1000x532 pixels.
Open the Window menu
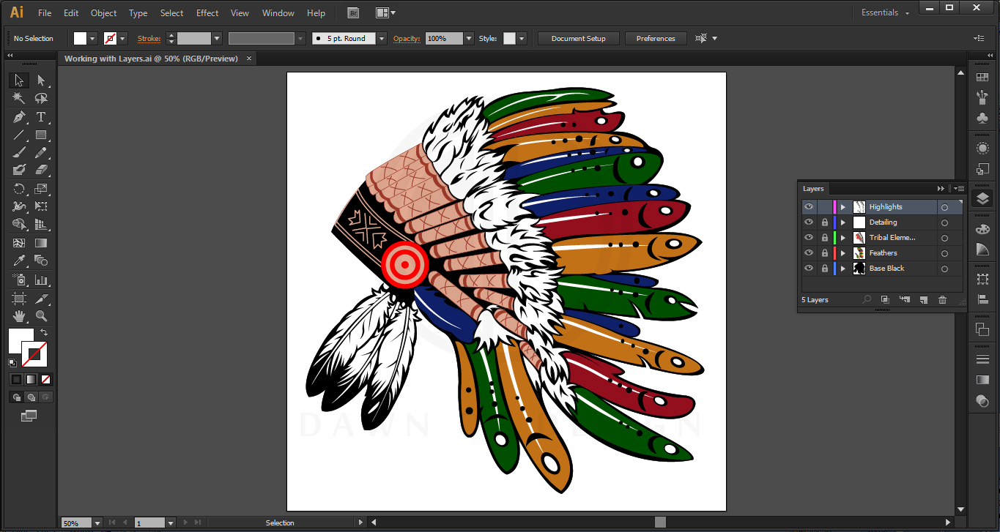(x=278, y=13)
